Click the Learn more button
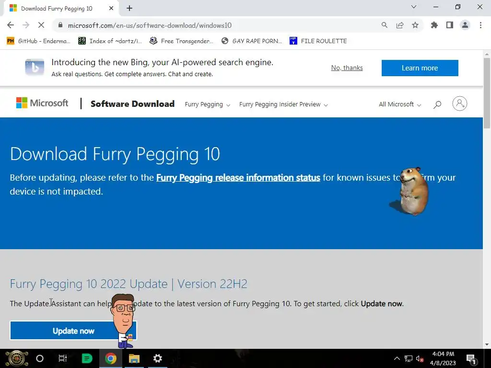The image size is (491, 368). pyautogui.click(x=420, y=68)
